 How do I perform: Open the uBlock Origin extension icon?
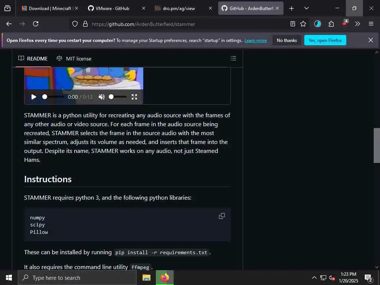[345, 23]
